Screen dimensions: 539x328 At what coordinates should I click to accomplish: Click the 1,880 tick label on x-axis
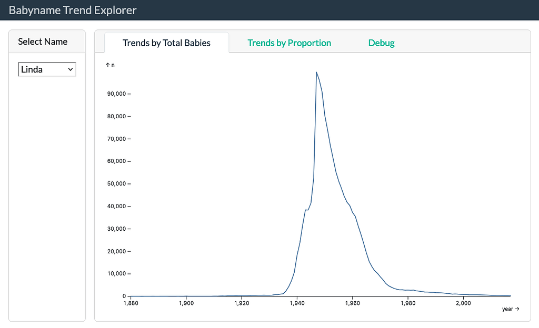(131, 303)
